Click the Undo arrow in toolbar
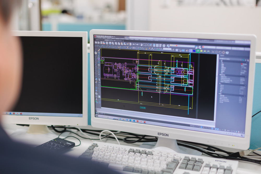 pyautogui.click(x=134, y=44)
